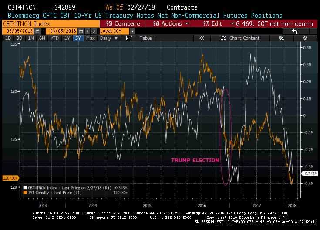This screenshot has height=230, width=320.
Task: Expand the currency dropdown arrow
Action: [x=132, y=31]
